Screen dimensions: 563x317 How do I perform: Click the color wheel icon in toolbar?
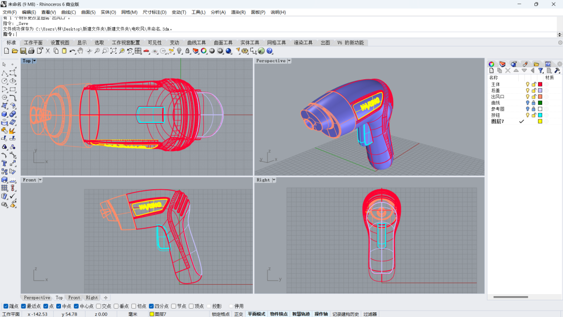click(204, 51)
